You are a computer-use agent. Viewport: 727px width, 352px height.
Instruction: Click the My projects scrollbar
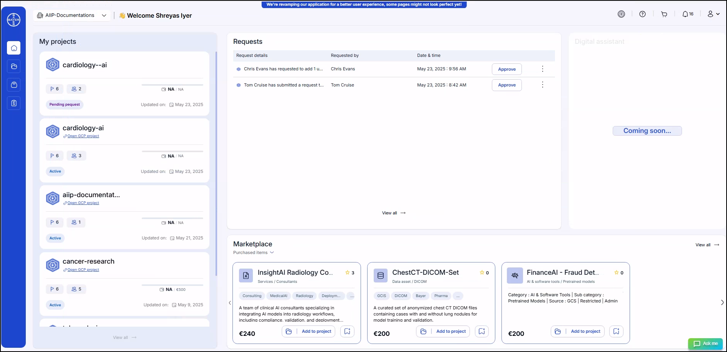[216, 163]
